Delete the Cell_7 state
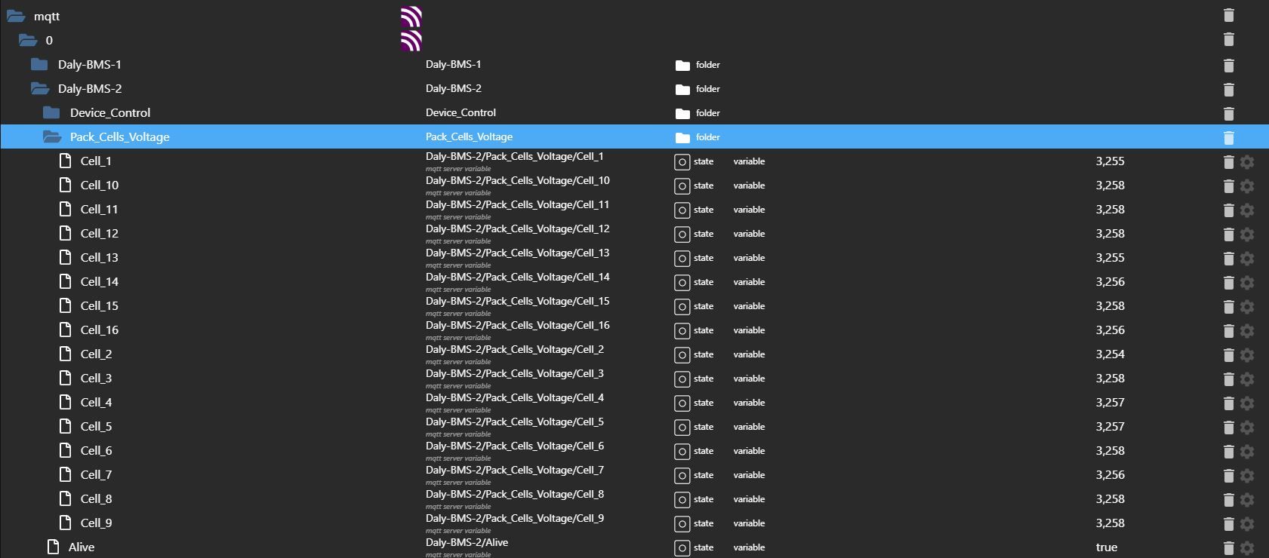1269x558 pixels. (1228, 476)
